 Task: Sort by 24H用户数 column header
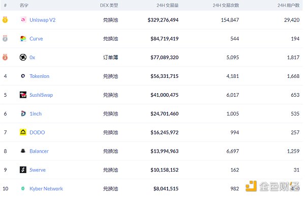[x=288, y=5]
